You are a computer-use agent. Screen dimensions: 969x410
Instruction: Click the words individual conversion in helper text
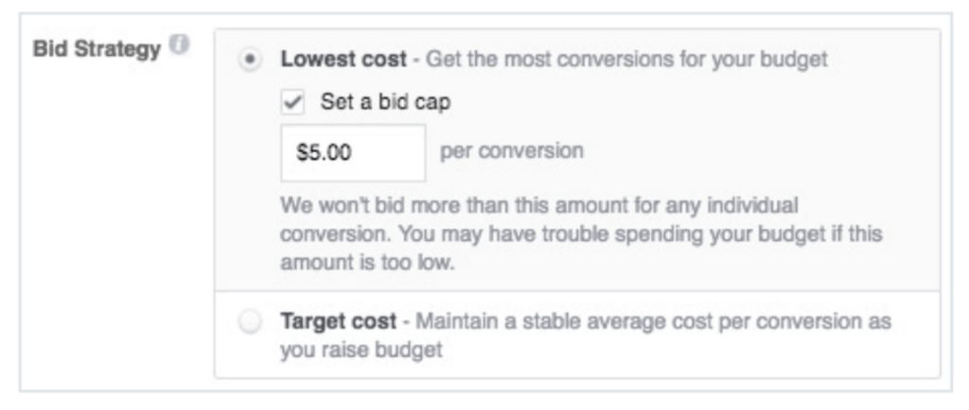click(x=539, y=219)
